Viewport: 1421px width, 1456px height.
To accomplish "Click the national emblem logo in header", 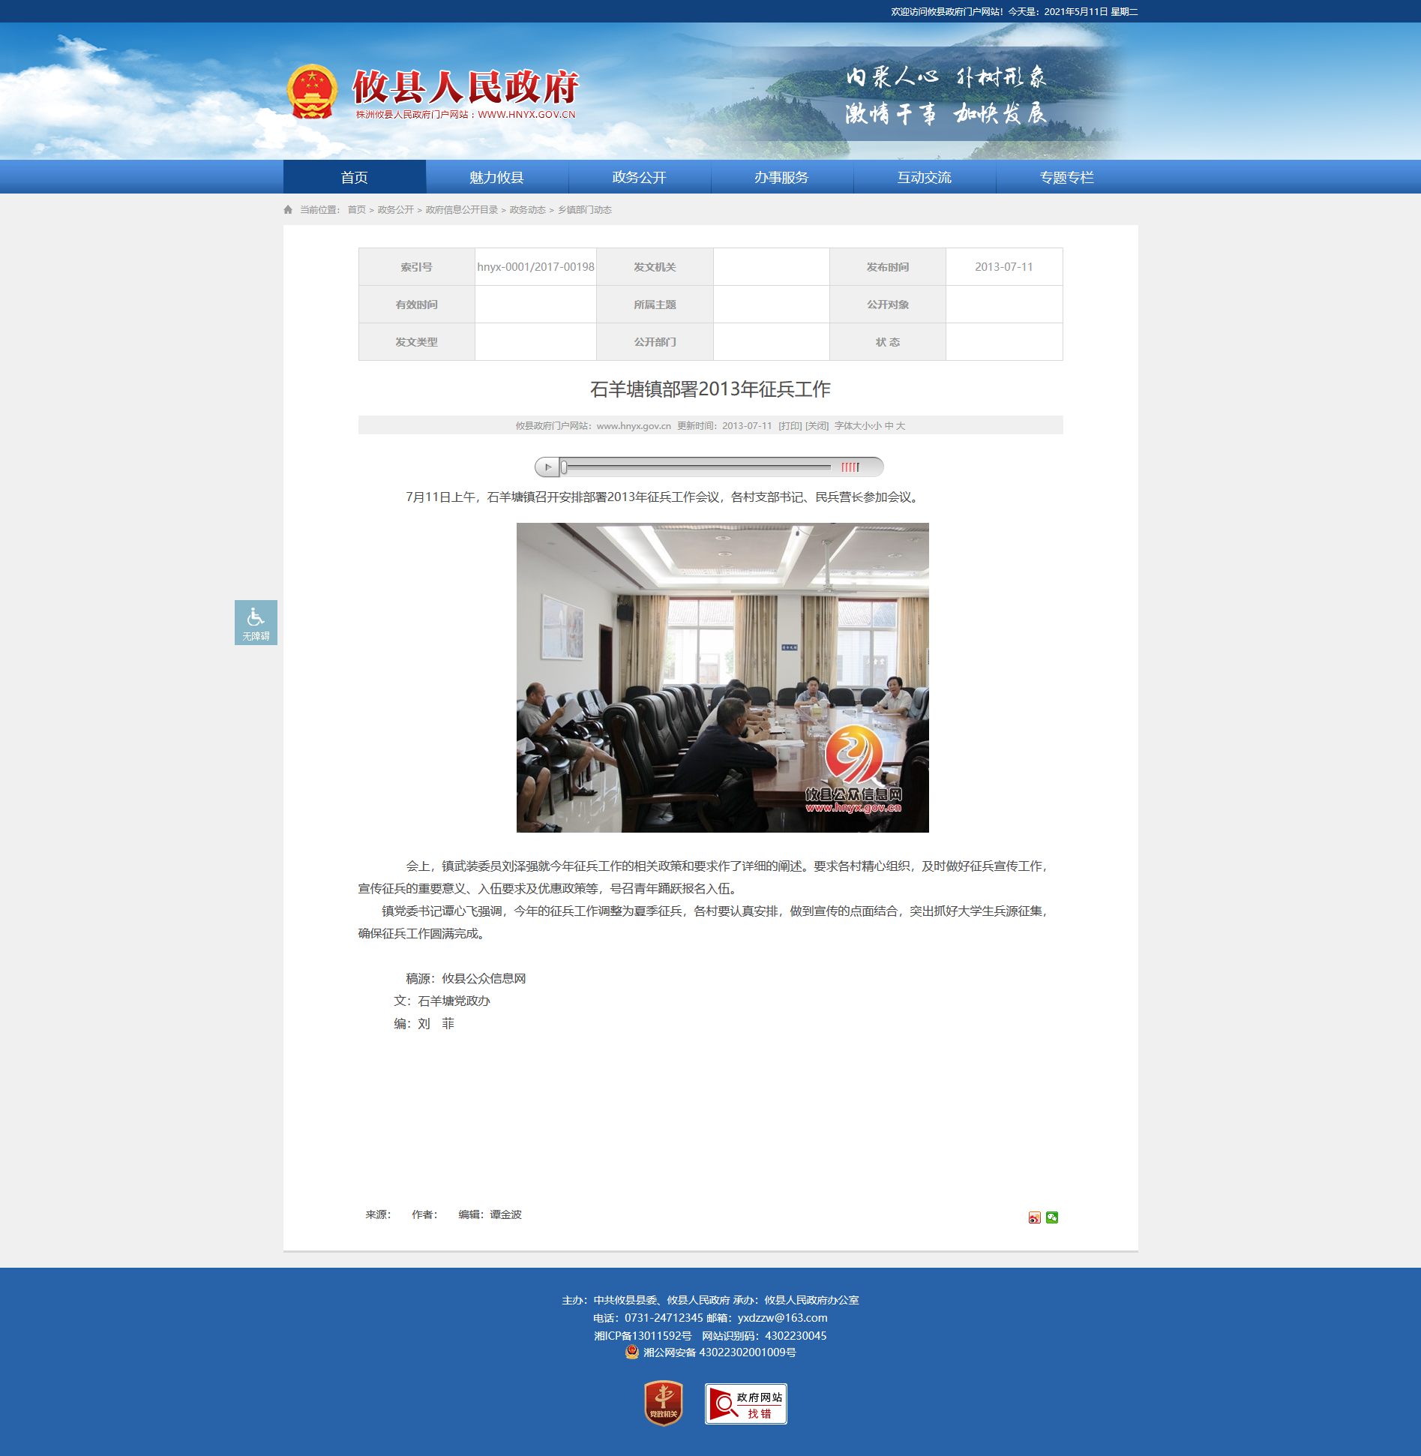I will pos(313,92).
